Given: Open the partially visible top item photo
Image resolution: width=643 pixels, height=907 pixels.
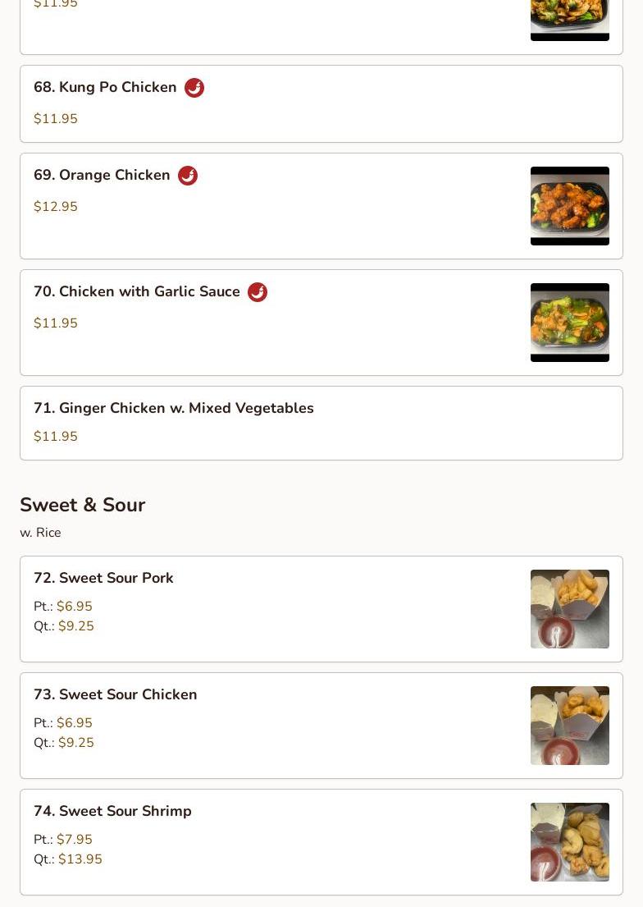Looking at the screenshot, I should click(569, 21).
